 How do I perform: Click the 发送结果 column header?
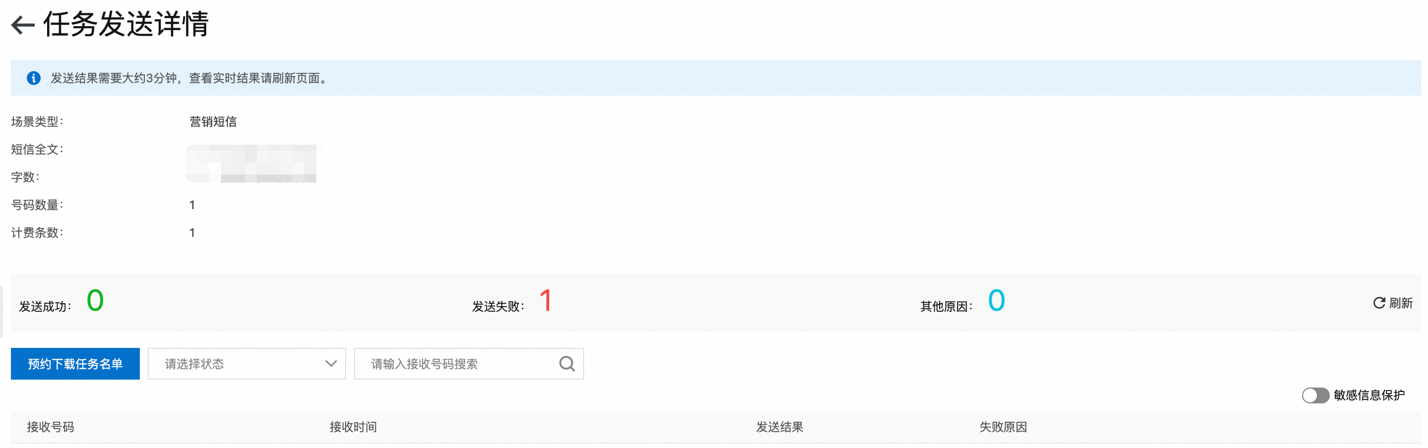[779, 427]
